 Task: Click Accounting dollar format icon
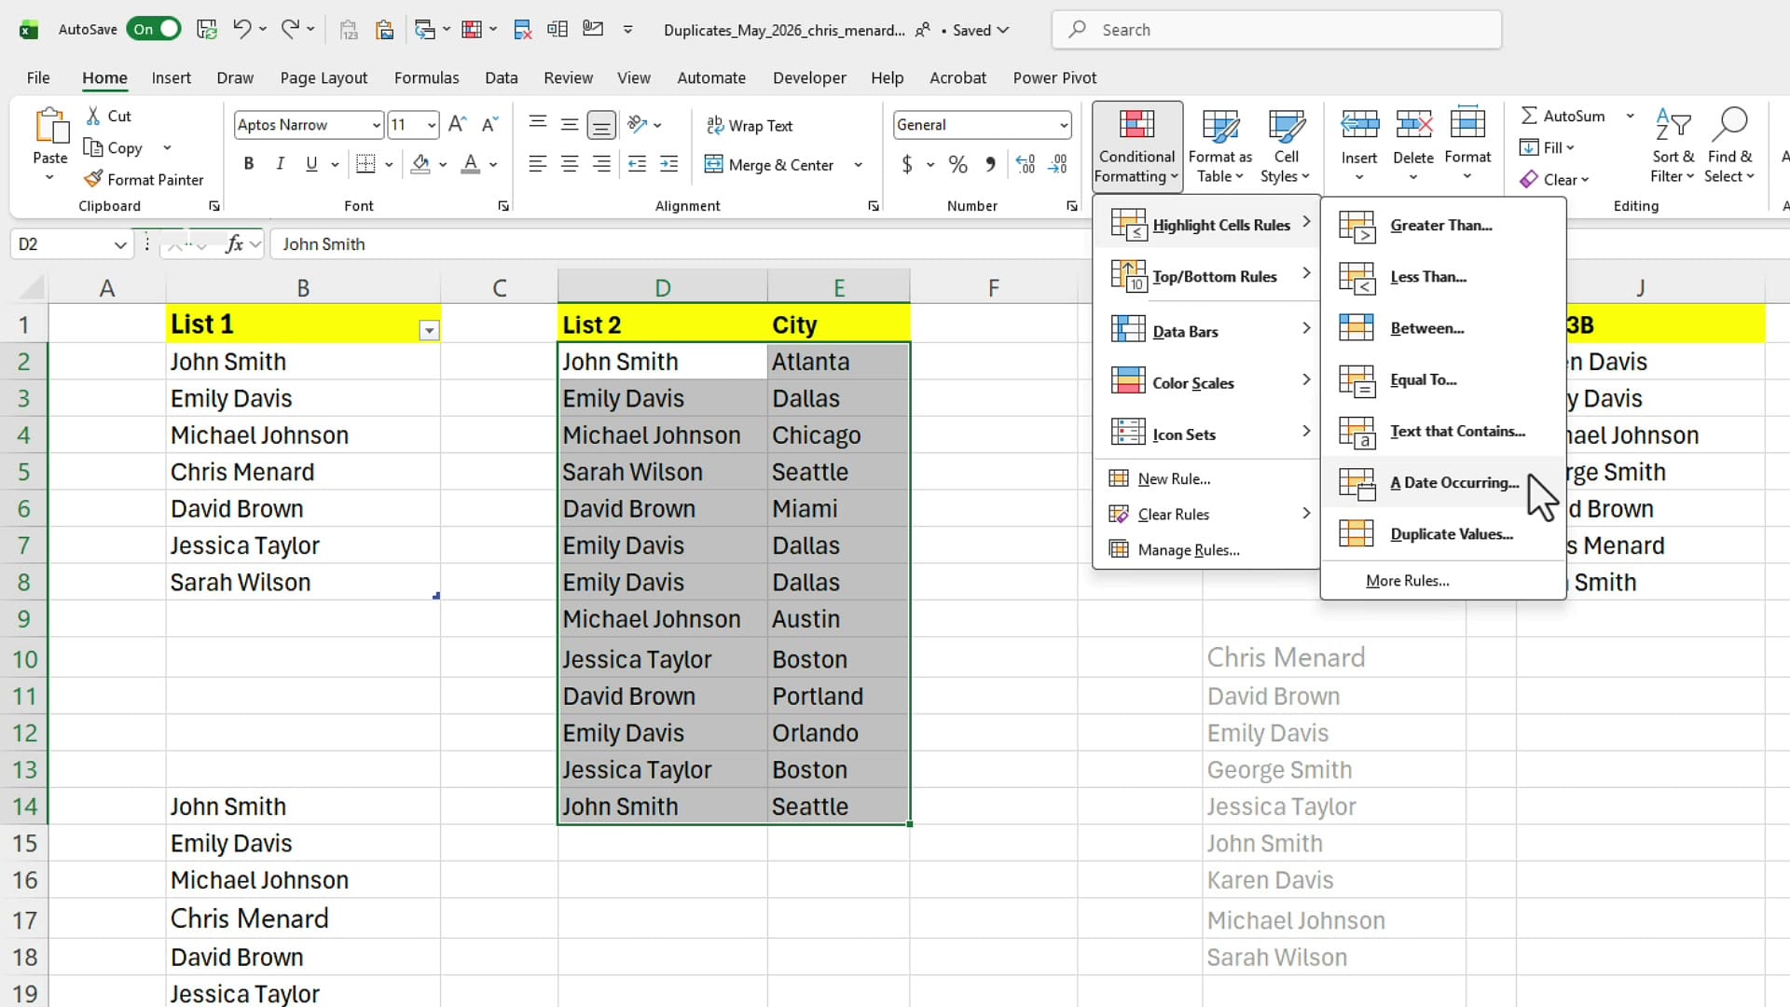coord(906,165)
